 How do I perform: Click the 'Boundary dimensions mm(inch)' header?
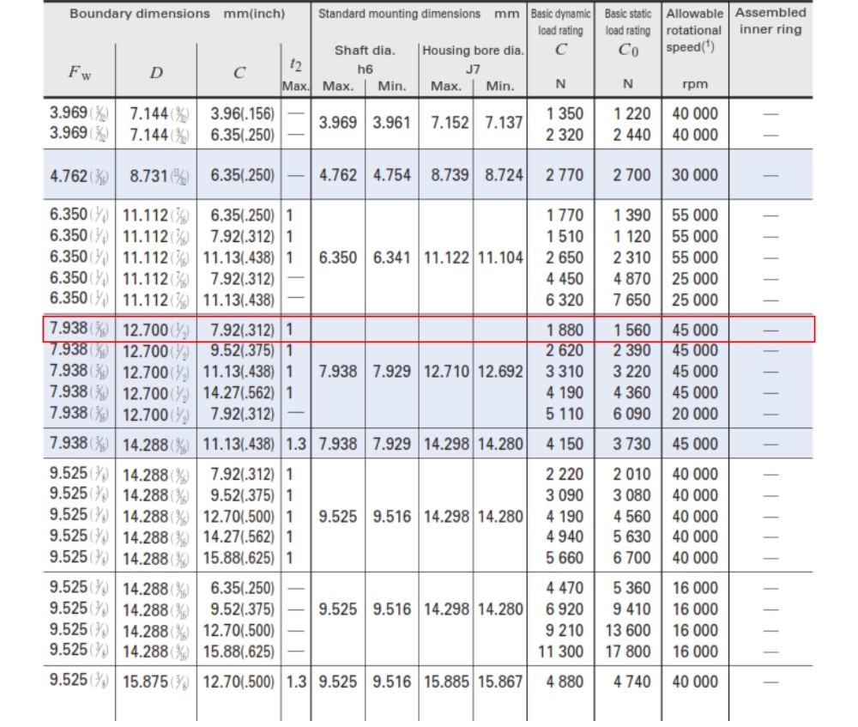point(178,14)
